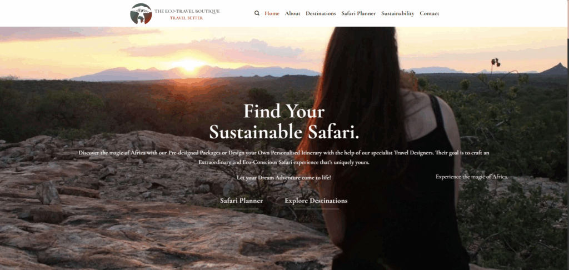Click the Eco-Travel Boutique tree logo emblem
The height and width of the screenshot is (270, 569).
141,14
